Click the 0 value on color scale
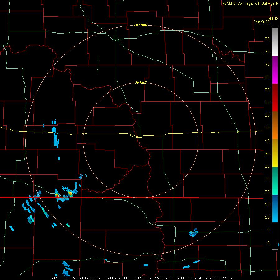 point(268,243)
